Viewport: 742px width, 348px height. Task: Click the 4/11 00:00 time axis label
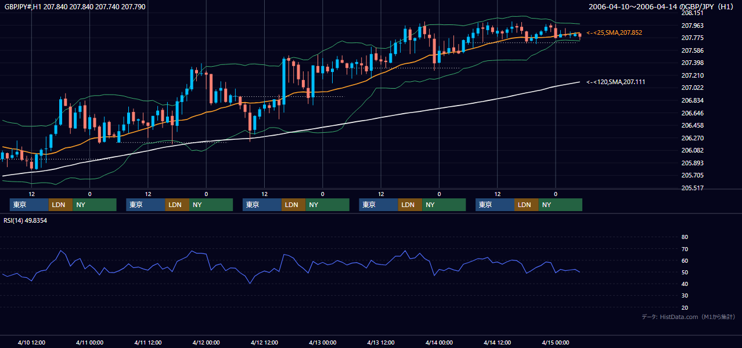tap(89, 342)
